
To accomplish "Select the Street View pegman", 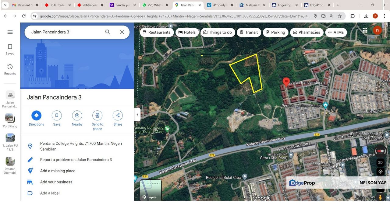I will click(380, 197).
